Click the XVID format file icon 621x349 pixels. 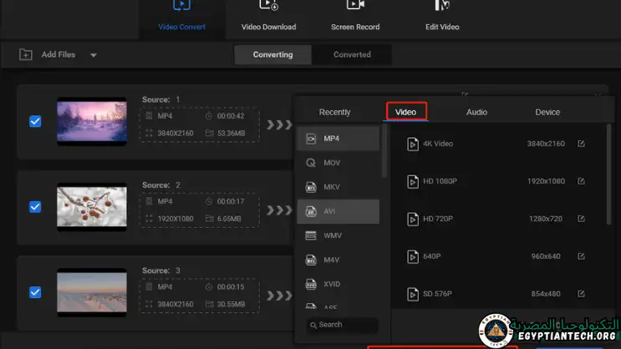pos(311,284)
